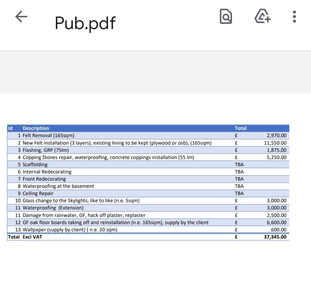The height and width of the screenshot is (286, 311).
Task: Open the three-dot more options menu
Action: pos(294,17)
